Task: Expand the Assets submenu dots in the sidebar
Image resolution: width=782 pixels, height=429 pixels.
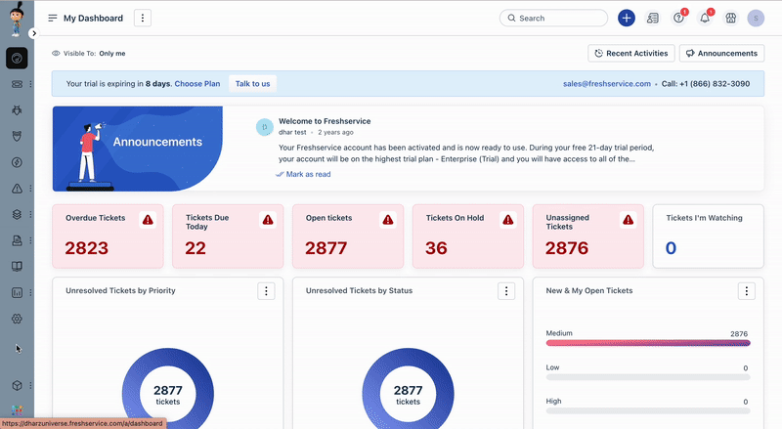Action: tap(30, 215)
